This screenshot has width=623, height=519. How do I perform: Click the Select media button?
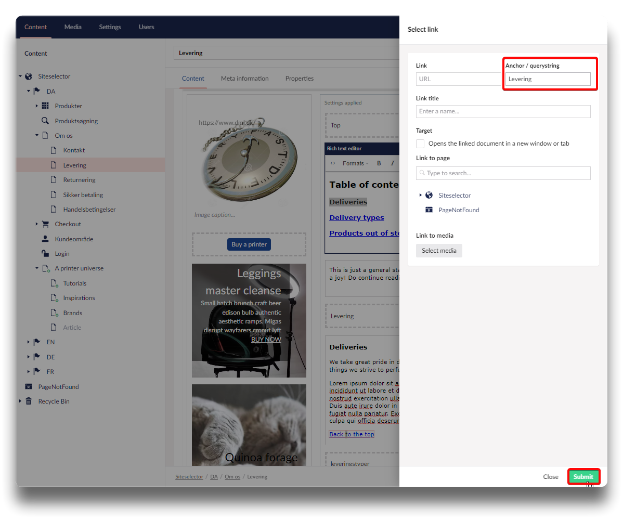click(439, 251)
